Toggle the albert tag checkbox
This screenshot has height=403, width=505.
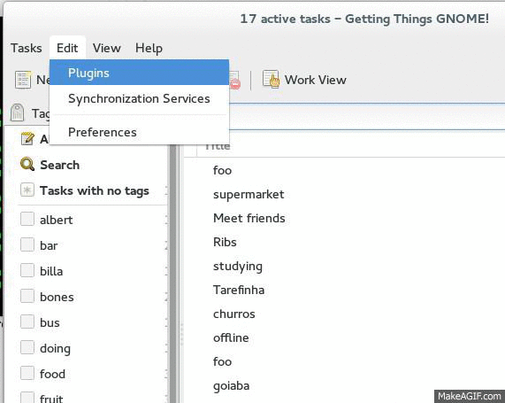click(x=27, y=219)
